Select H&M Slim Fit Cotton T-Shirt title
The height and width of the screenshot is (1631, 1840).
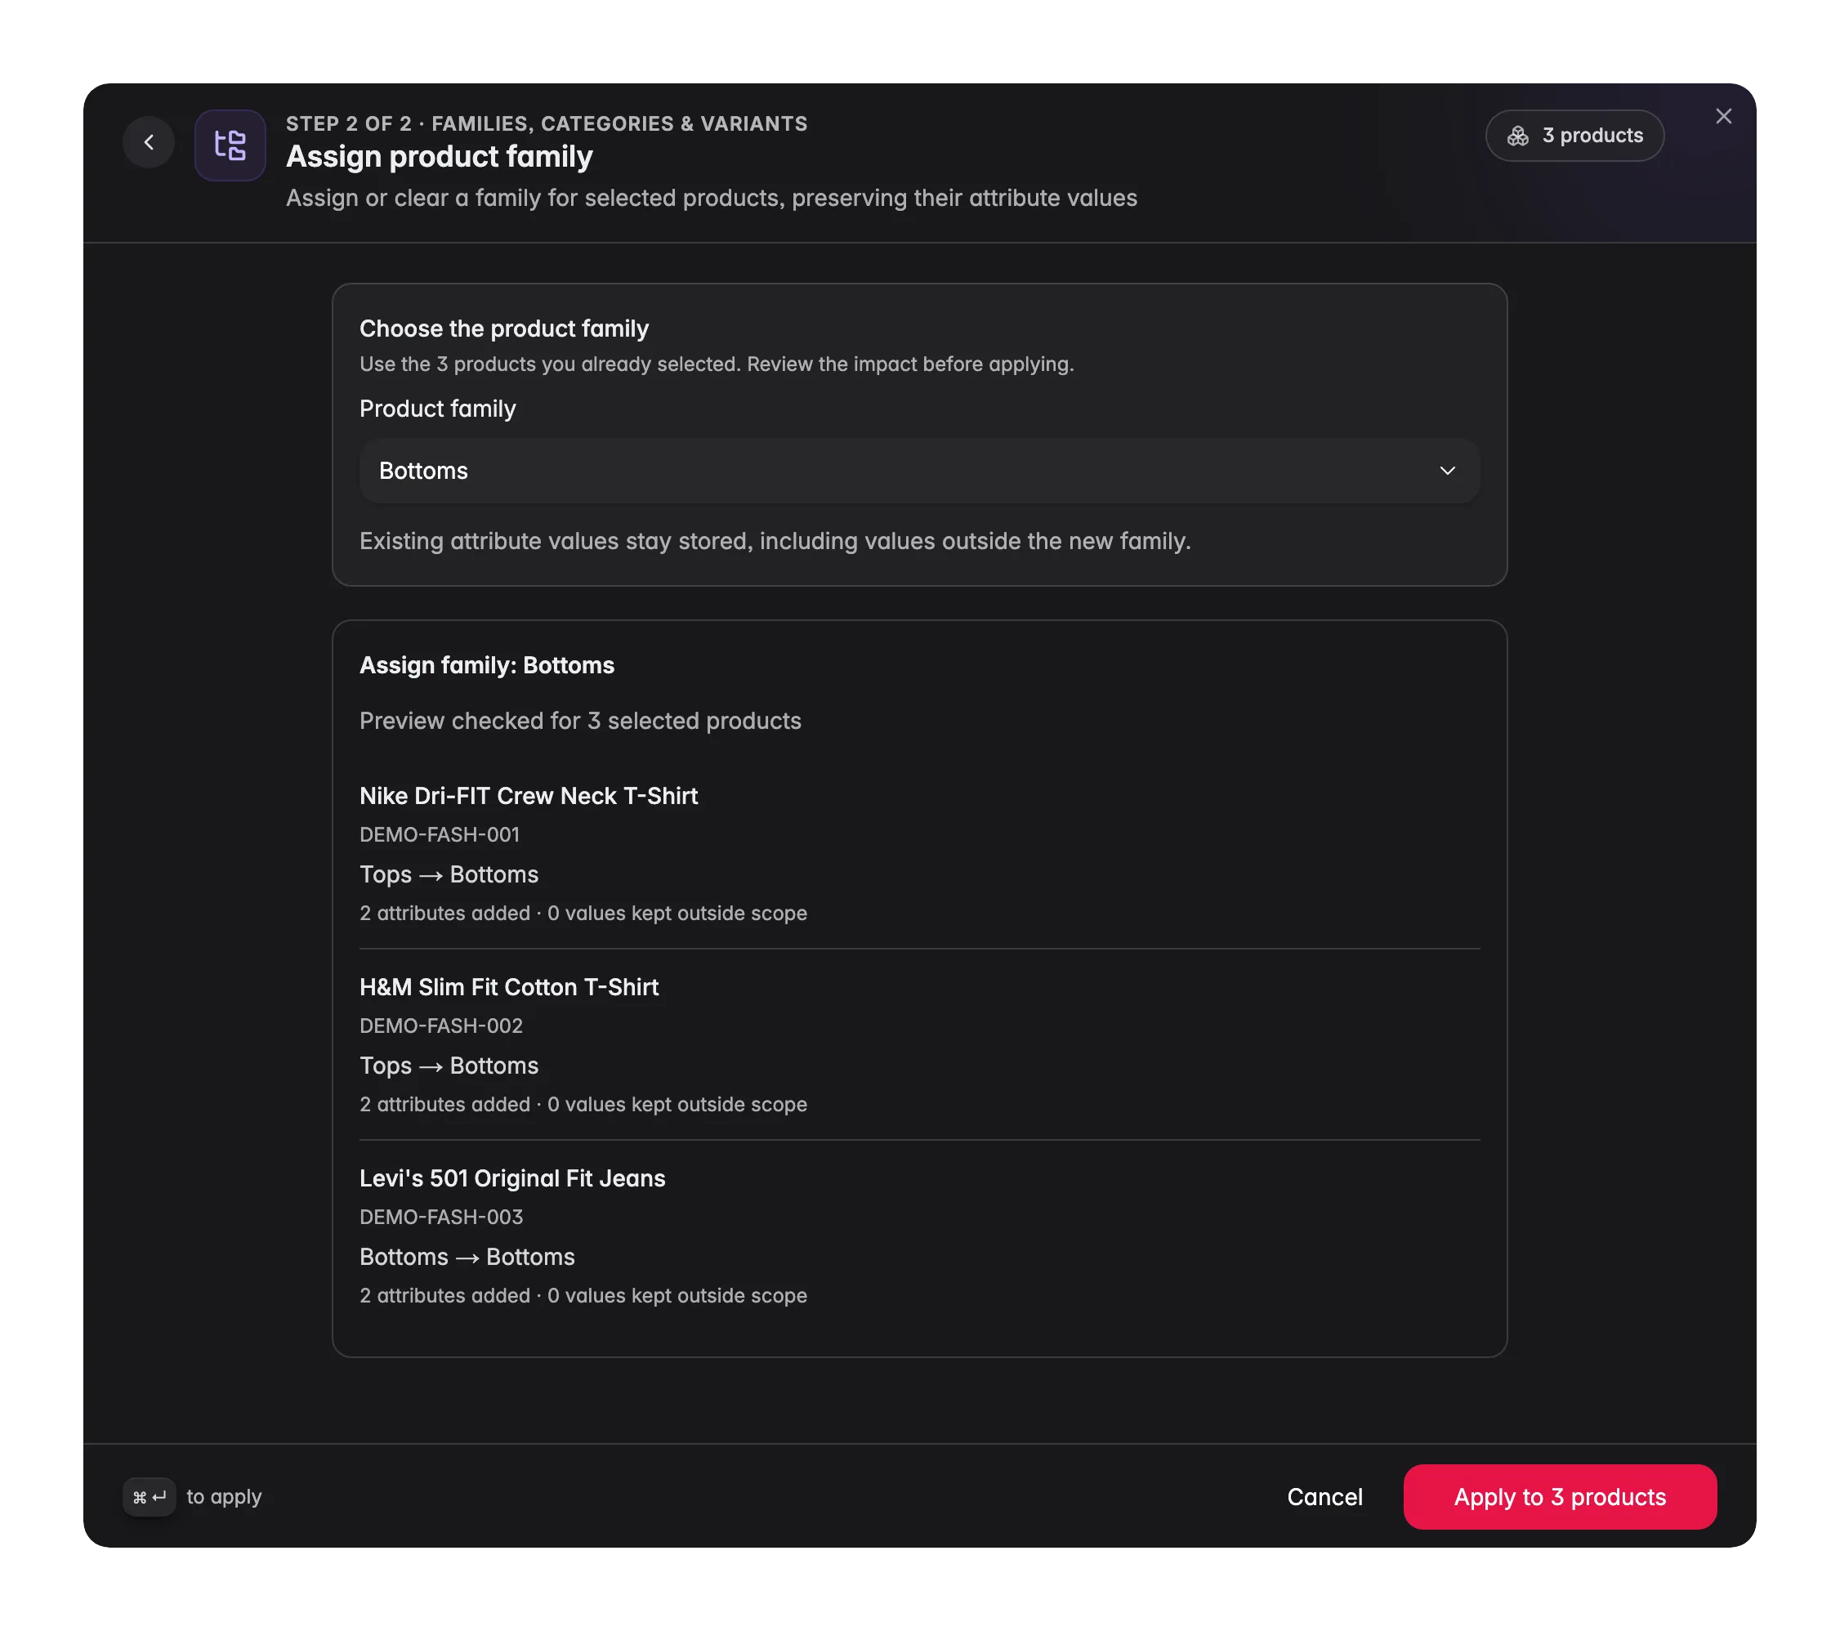(x=508, y=987)
